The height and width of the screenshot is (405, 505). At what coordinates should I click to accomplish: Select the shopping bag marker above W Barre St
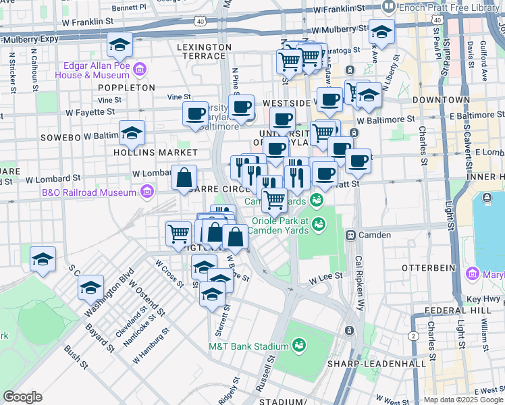pos(235,239)
